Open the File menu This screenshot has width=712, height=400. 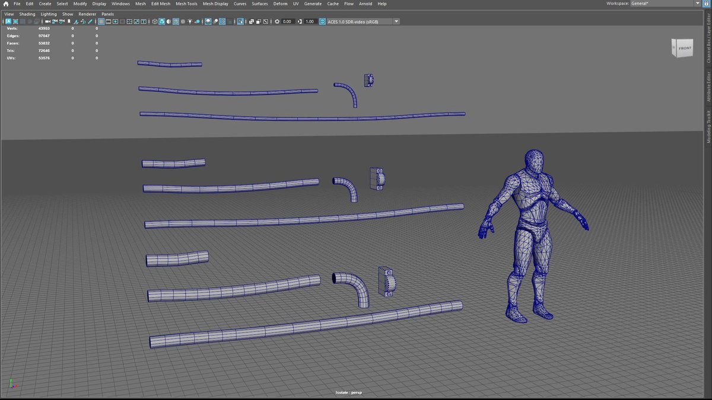click(17, 4)
